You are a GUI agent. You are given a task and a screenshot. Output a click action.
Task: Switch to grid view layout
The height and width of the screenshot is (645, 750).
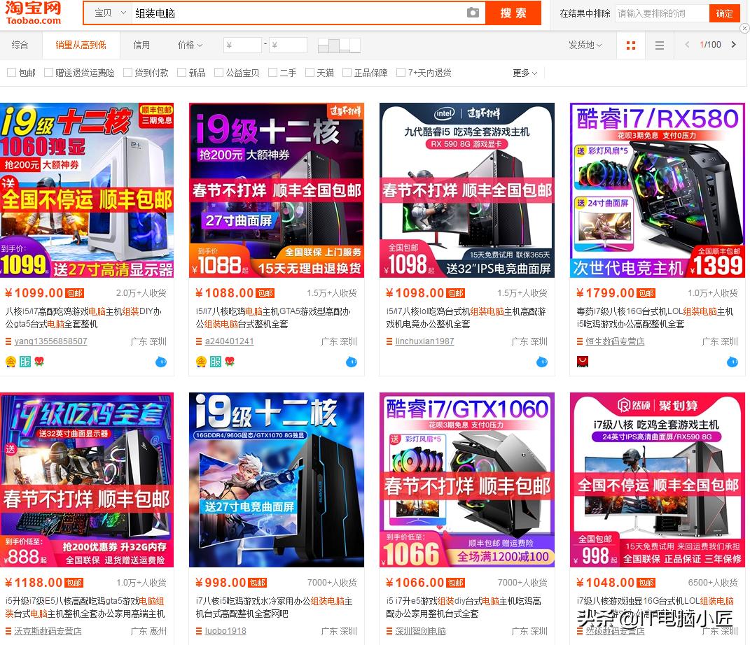pyautogui.click(x=630, y=45)
